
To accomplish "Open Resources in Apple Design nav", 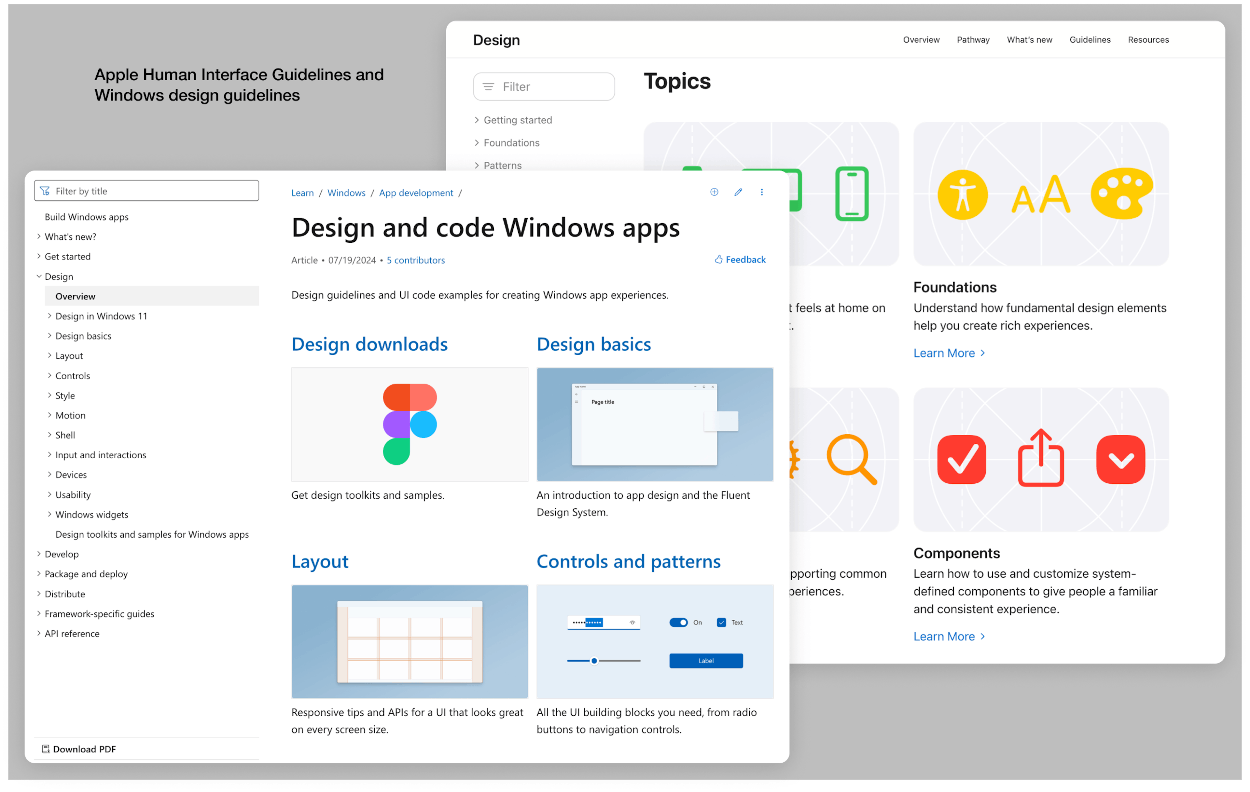I will (x=1148, y=40).
